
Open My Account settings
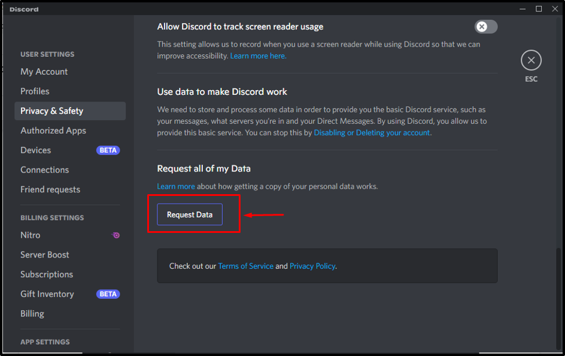[x=44, y=72]
